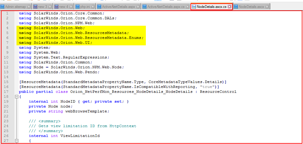
Task: Open the ActiveAlertDetails.aspx tab
Action: click(x=119, y=6)
